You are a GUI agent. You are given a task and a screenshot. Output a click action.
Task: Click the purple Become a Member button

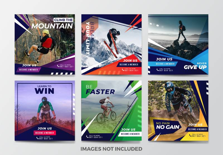(x=28, y=70)
